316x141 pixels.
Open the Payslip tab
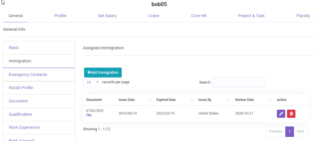[x=303, y=16]
